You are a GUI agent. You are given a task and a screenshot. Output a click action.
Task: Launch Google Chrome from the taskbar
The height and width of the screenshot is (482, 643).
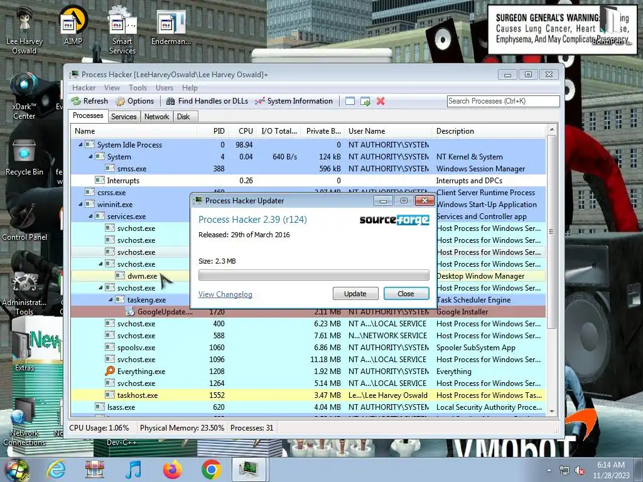tap(211, 469)
